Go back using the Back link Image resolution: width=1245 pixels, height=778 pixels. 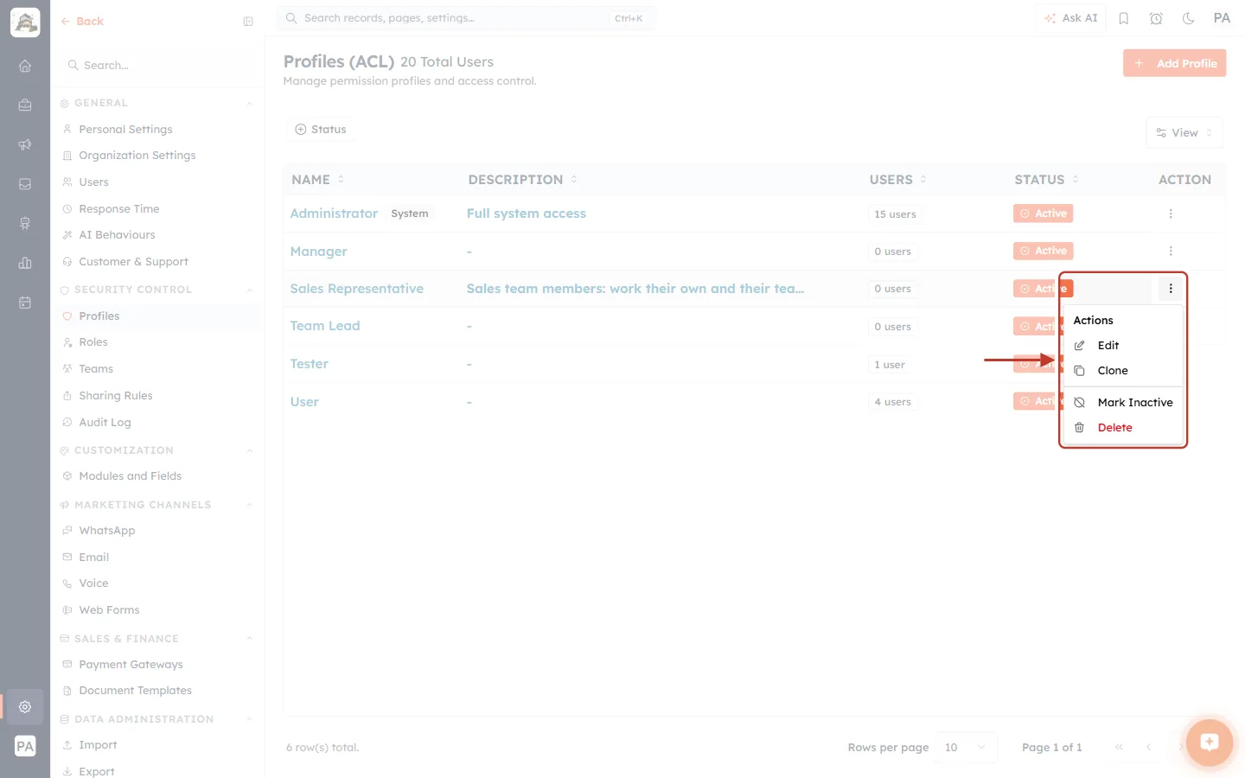click(x=82, y=22)
